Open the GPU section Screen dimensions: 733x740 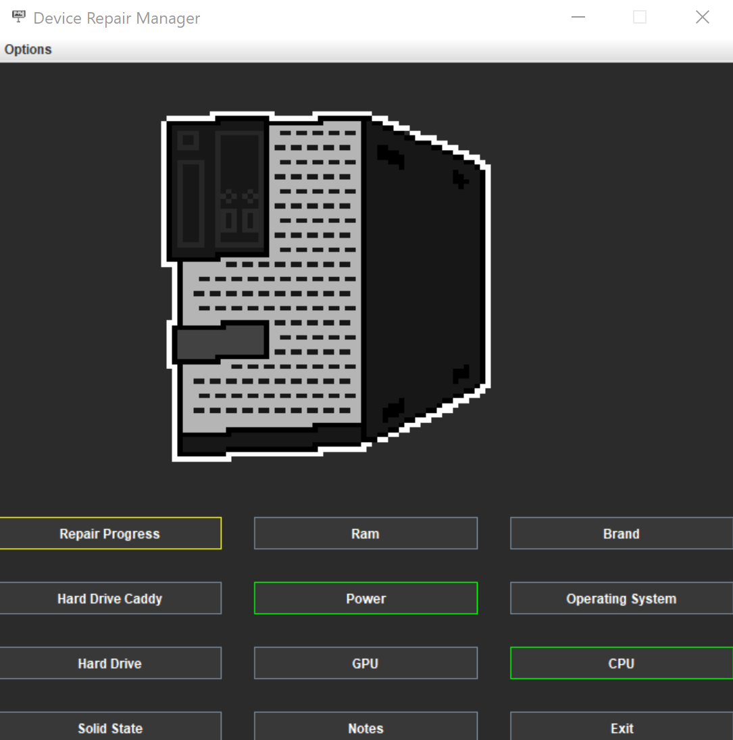365,663
